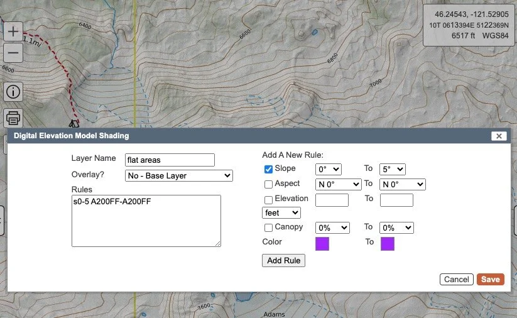Viewport: 517px width, 318px height.
Task: Open the Slope maximum 5° dropdown
Action: click(393, 169)
